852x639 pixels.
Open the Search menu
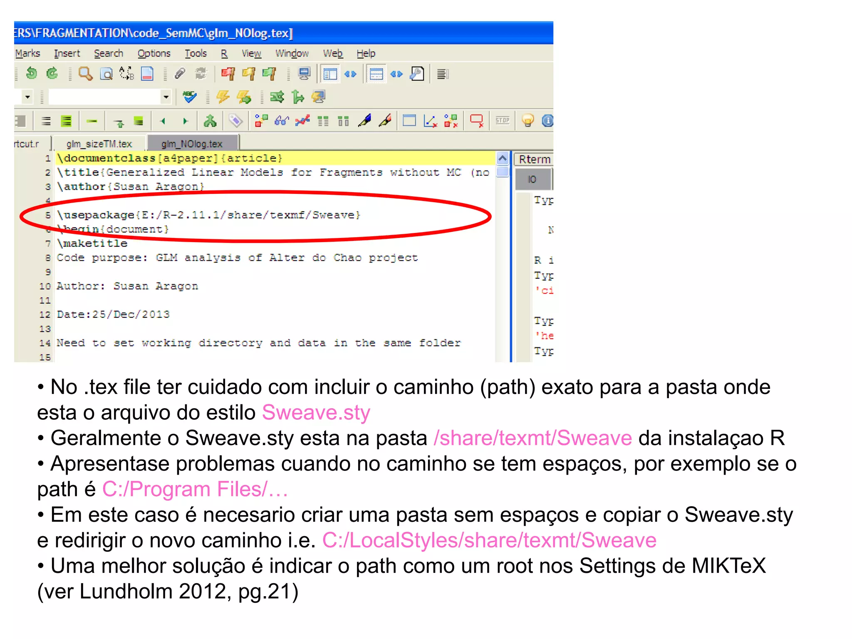click(x=109, y=54)
